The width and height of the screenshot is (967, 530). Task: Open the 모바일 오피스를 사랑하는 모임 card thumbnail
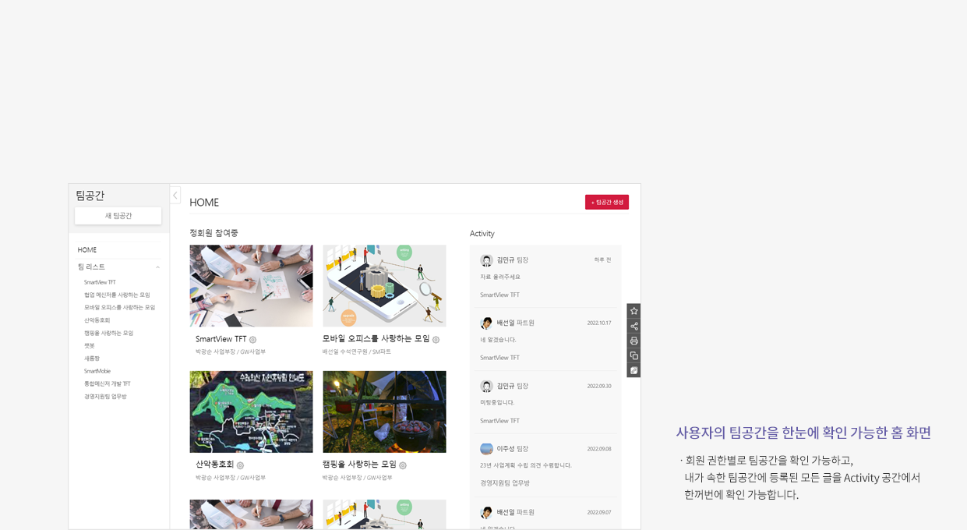385,286
